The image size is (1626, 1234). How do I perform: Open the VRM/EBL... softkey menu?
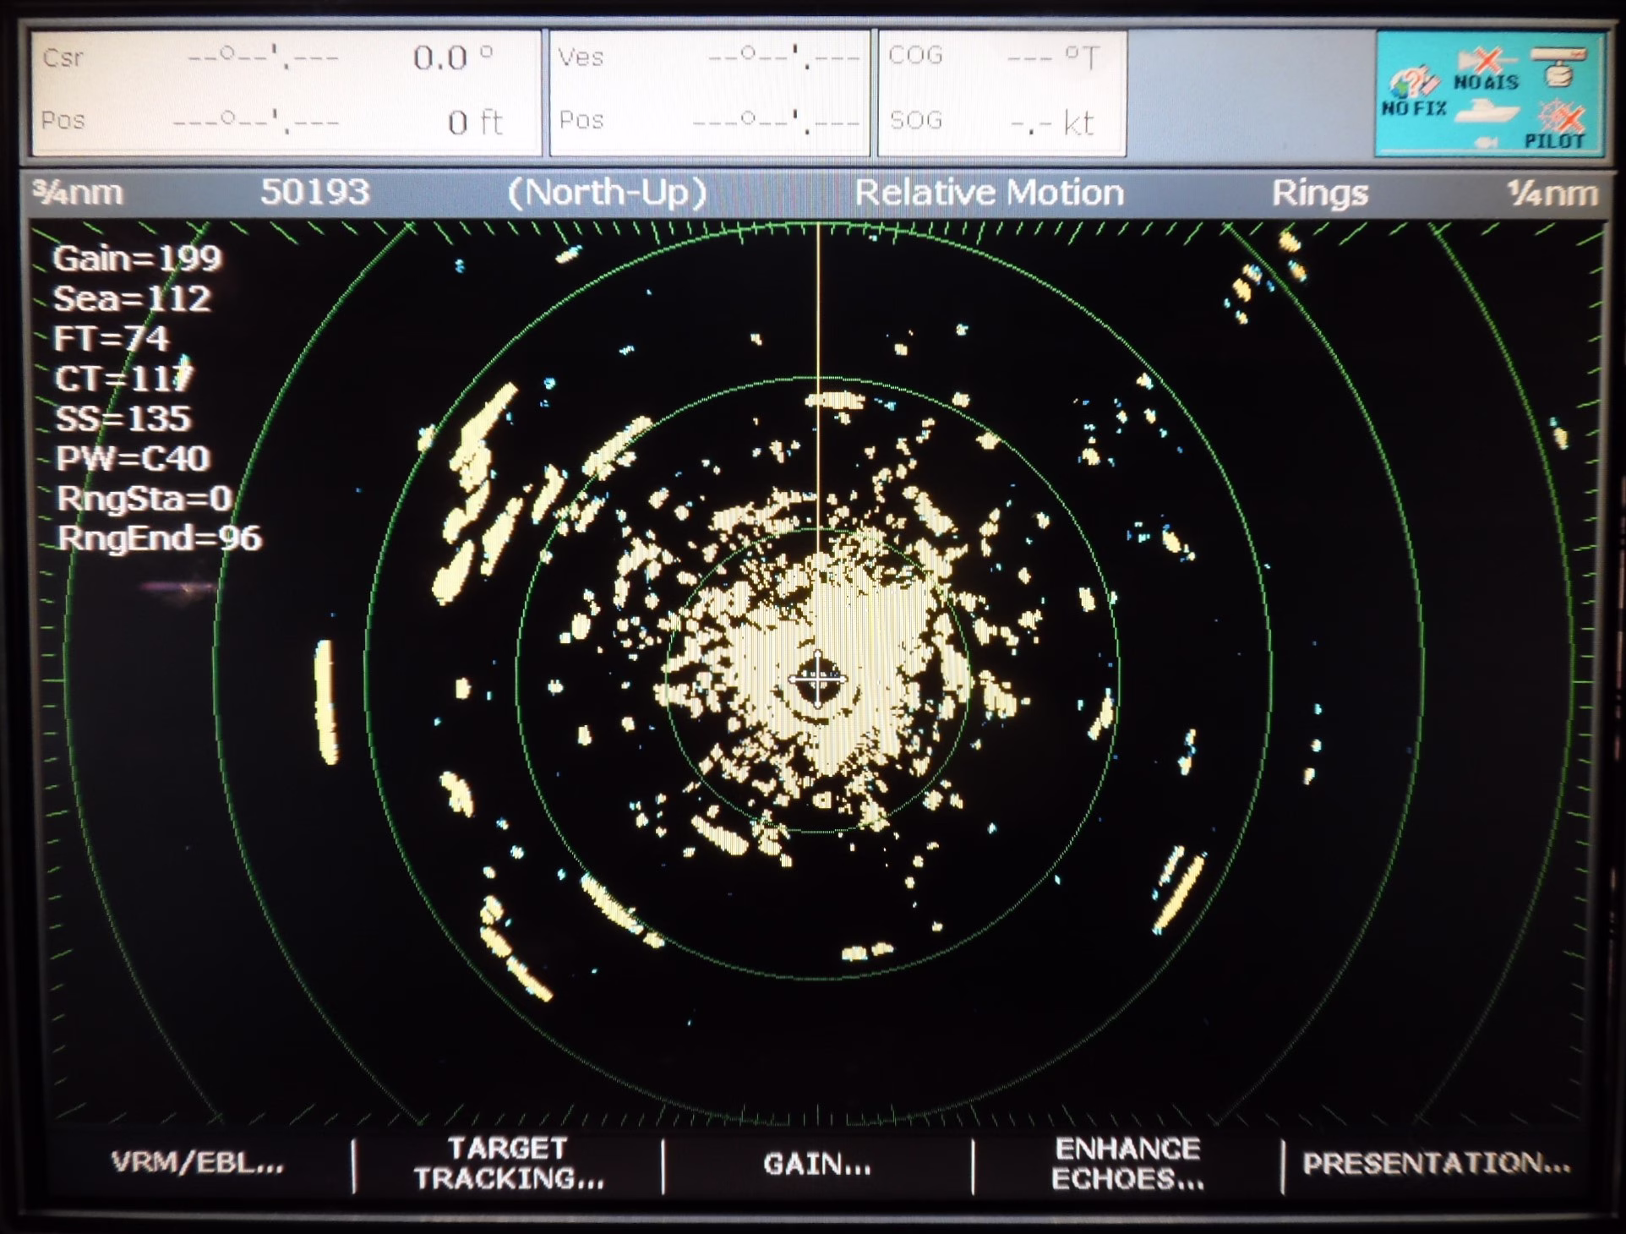198,1163
